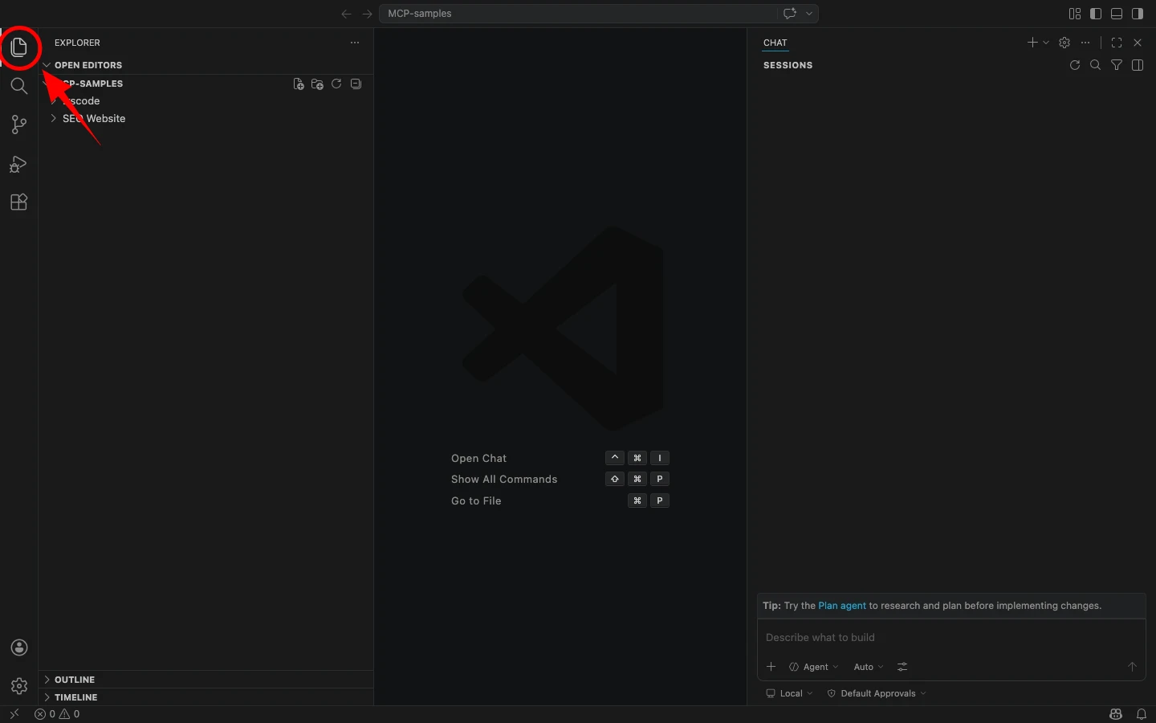The image size is (1156, 723).
Task: Create a new file in MCP-SAMPLES
Action: pyautogui.click(x=299, y=84)
